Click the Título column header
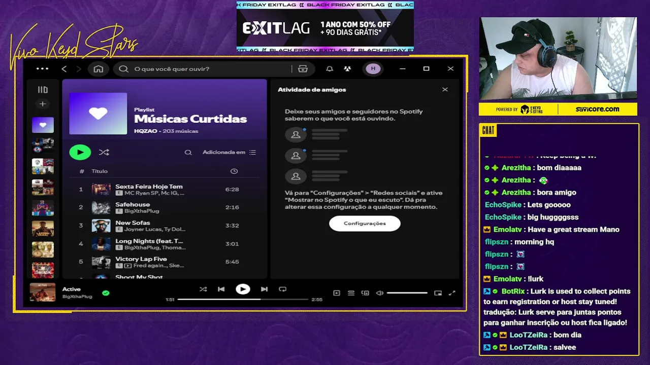The width and height of the screenshot is (650, 365). point(100,171)
